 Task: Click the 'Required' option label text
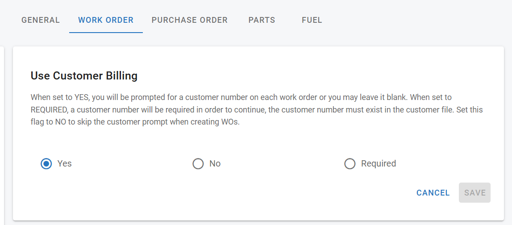coord(379,164)
